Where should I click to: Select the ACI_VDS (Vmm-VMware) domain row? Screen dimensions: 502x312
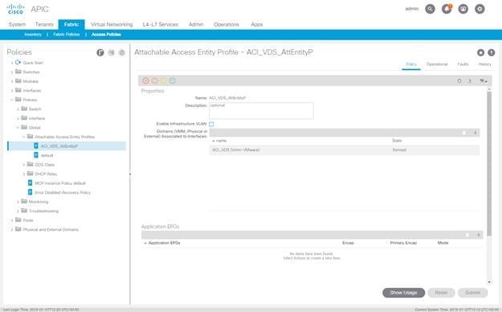click(344, 150)
